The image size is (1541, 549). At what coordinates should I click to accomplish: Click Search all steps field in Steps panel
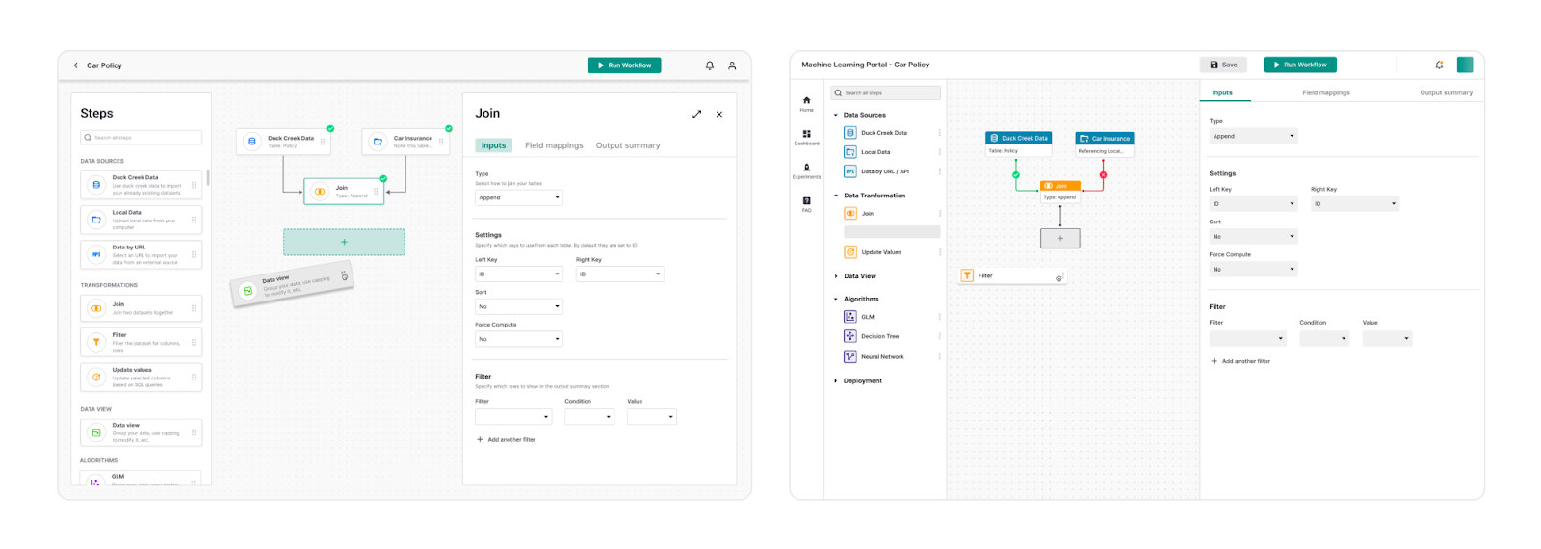(x=142, y=138)
